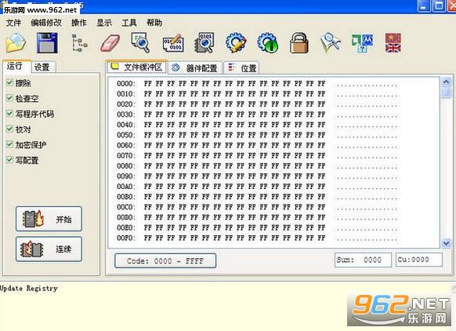Toggle the 校对 checkbox
The height and width of the screenshot is (331, 456).
tap(10, 129)
